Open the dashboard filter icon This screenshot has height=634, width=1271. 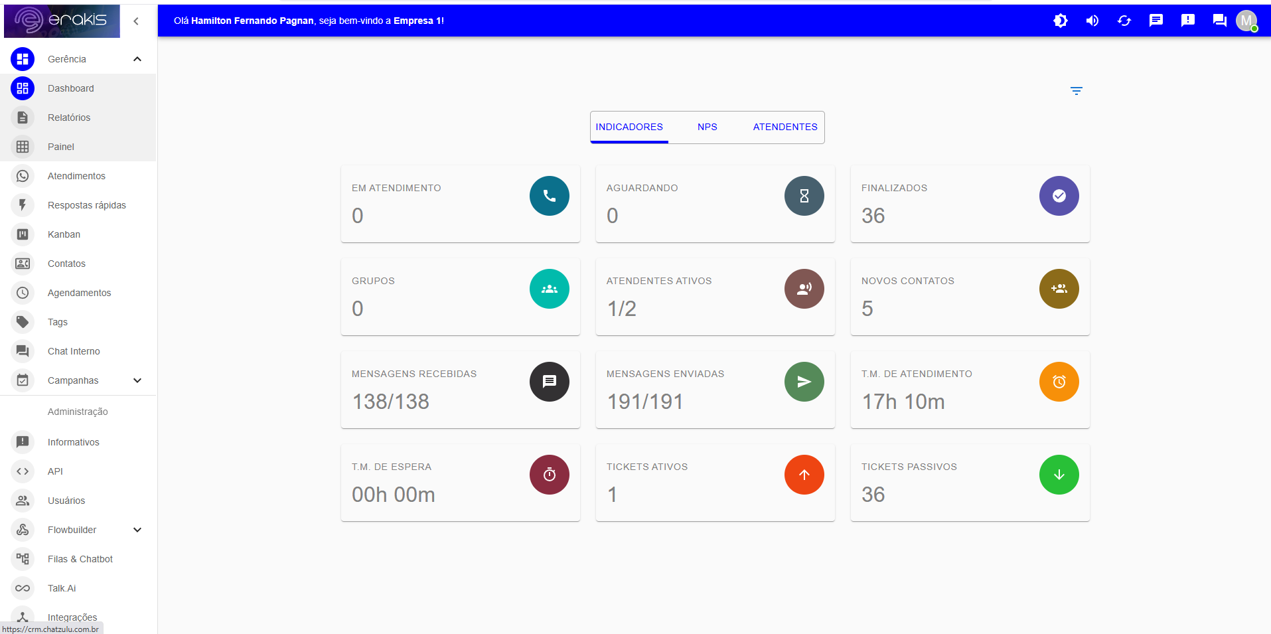point(1076,91)
